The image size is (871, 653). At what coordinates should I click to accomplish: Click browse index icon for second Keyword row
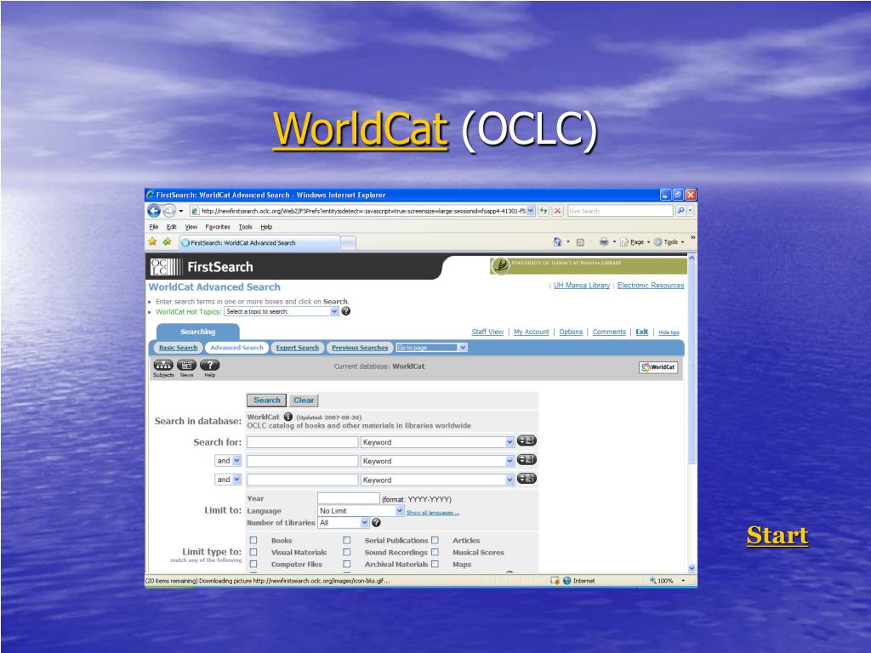527,460
